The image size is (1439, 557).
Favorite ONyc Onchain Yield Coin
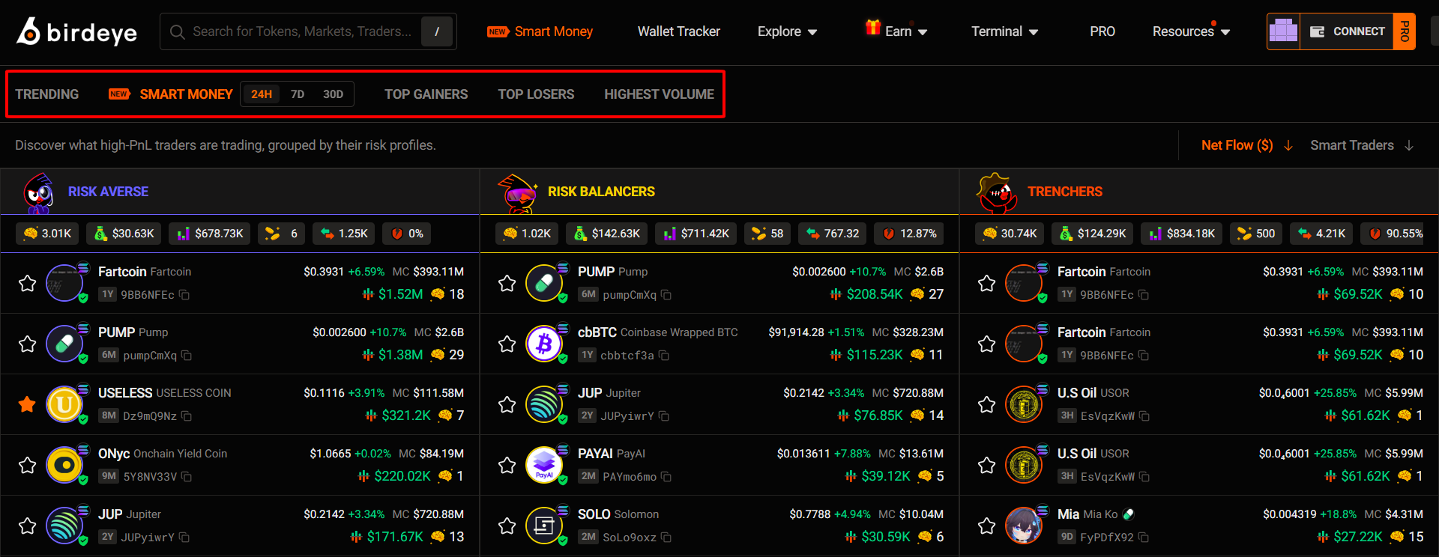coord(28,465)
